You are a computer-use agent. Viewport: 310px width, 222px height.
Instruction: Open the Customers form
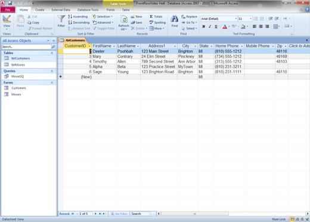(18, 88)
